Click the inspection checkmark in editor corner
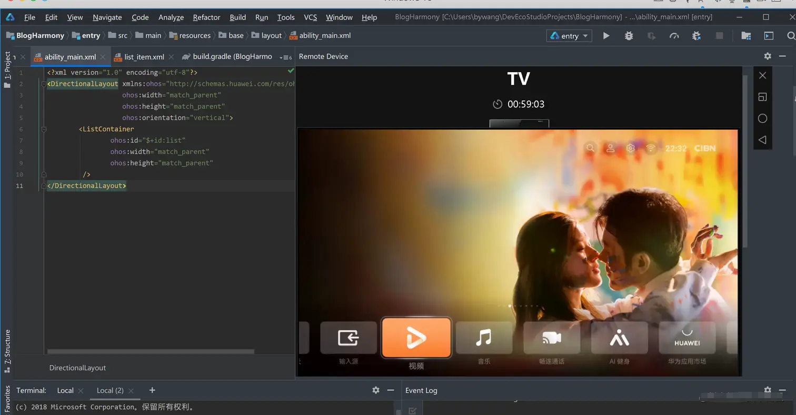 [291, 71]
